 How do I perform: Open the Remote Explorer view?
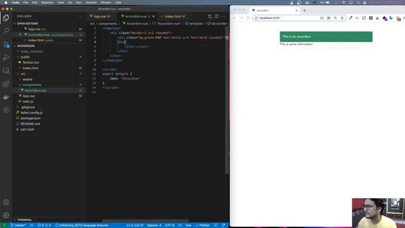(6, 70)
